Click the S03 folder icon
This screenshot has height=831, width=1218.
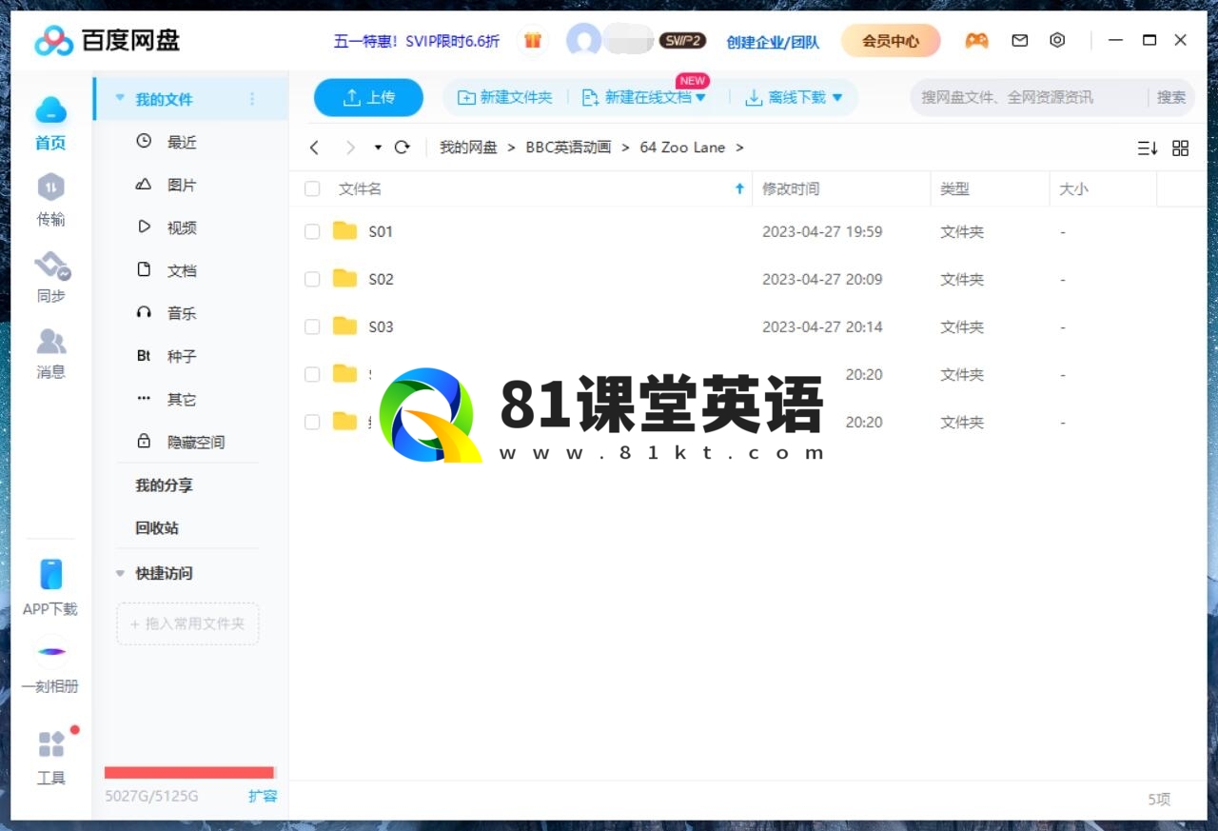pyautogui.click(x=344, y=326)
